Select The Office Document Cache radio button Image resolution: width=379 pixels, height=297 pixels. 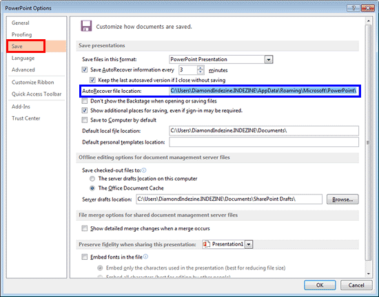[x=92, y=188]
